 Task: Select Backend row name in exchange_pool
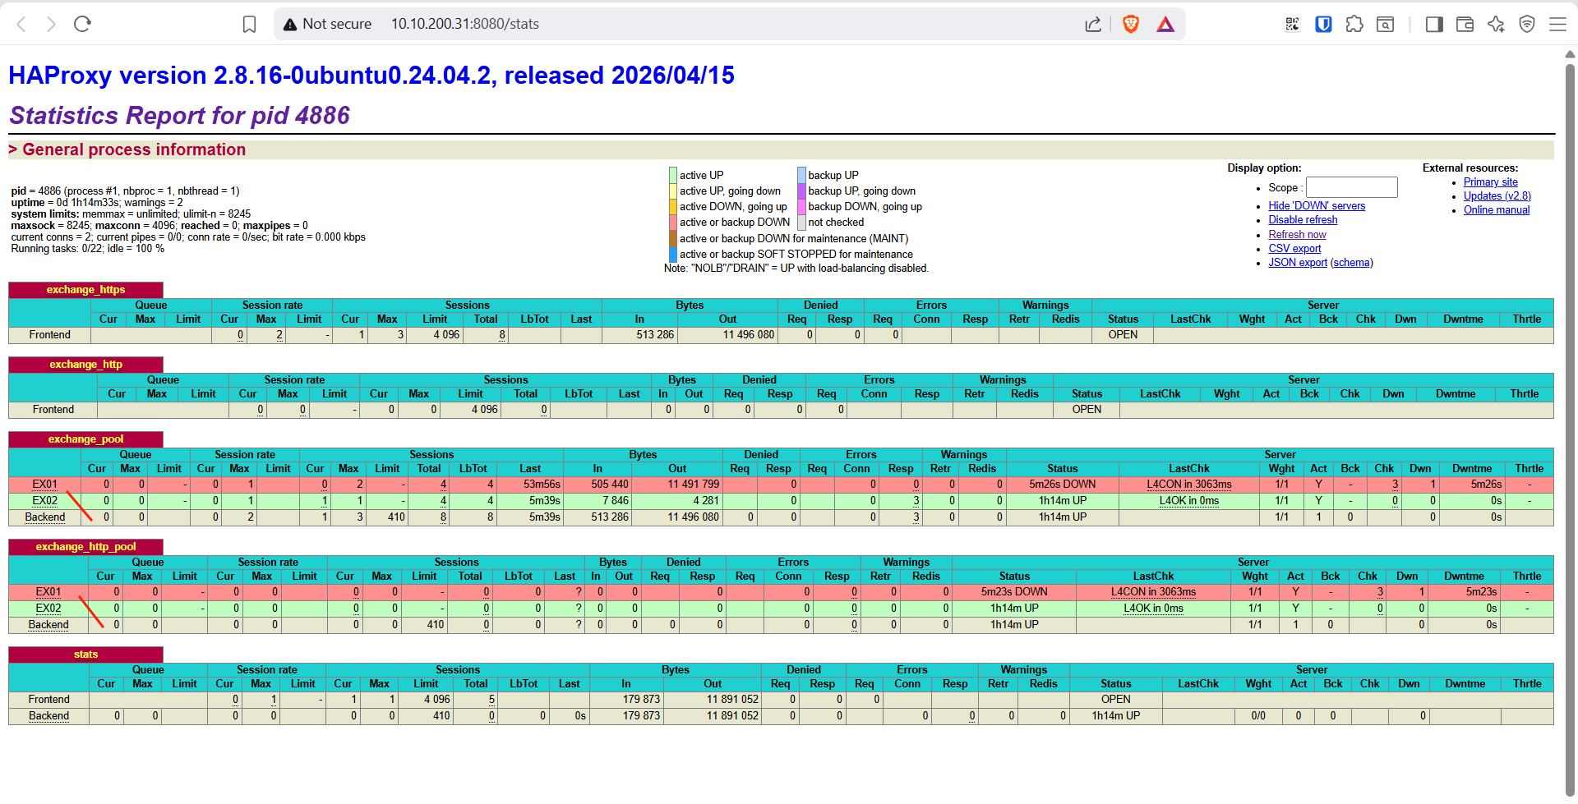click(45, 517)
